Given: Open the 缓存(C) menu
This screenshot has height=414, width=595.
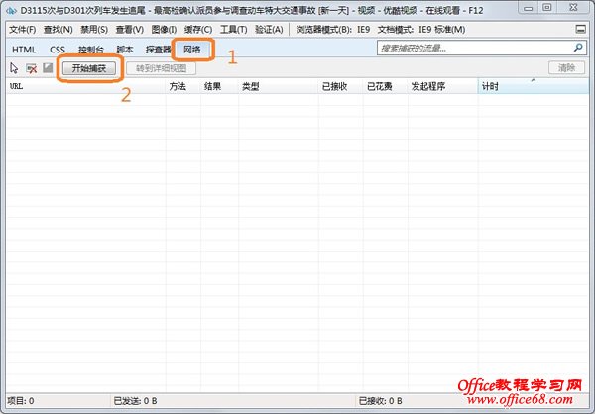Looking at the screenshot, I should [198, 29].
